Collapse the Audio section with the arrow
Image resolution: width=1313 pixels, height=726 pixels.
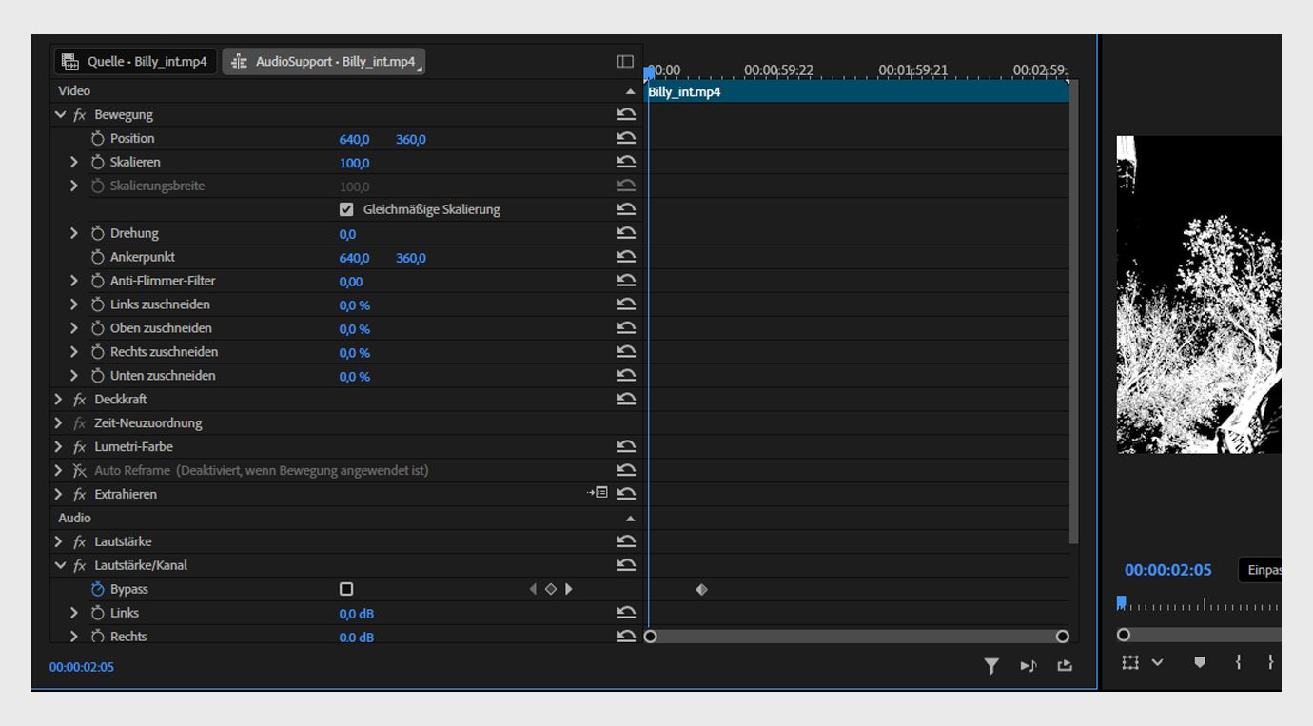[x=630, y=519]
